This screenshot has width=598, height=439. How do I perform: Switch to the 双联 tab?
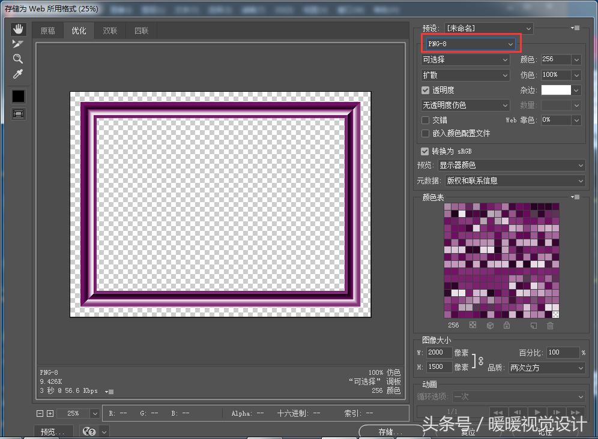(110, 31)
